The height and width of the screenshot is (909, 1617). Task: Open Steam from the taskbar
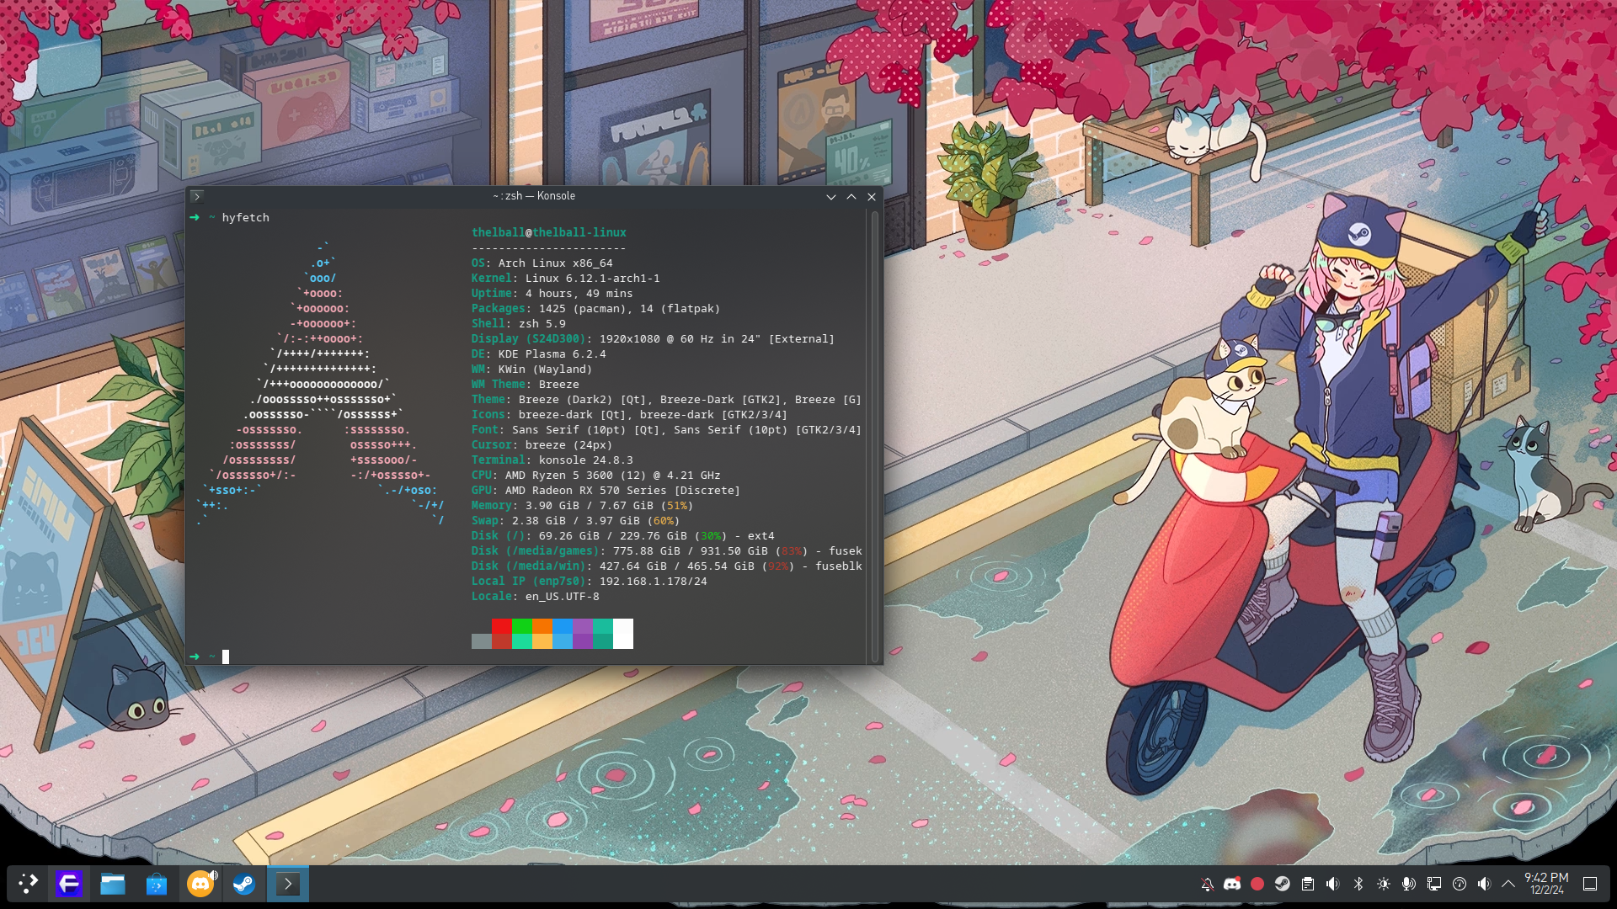[244, 884]
